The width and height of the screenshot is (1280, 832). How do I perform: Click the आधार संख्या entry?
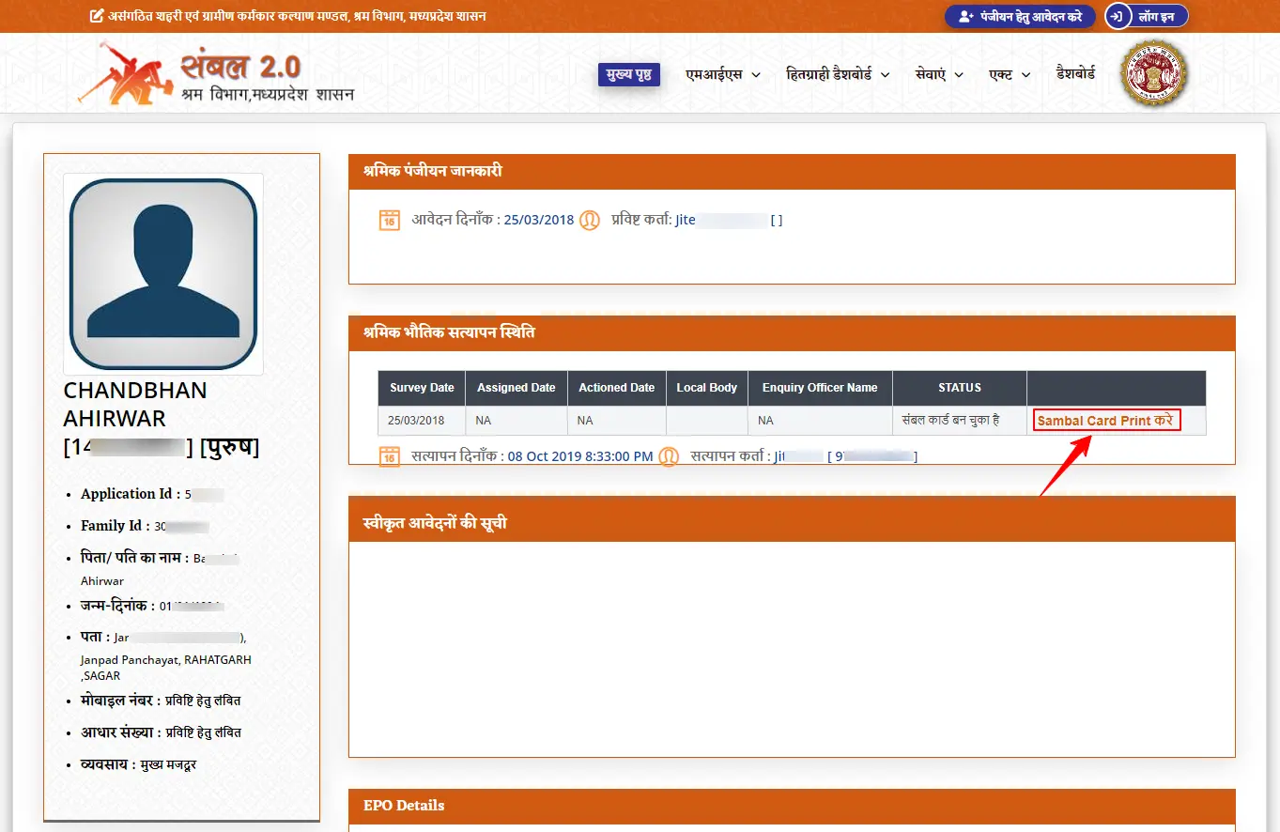(161, 732)
